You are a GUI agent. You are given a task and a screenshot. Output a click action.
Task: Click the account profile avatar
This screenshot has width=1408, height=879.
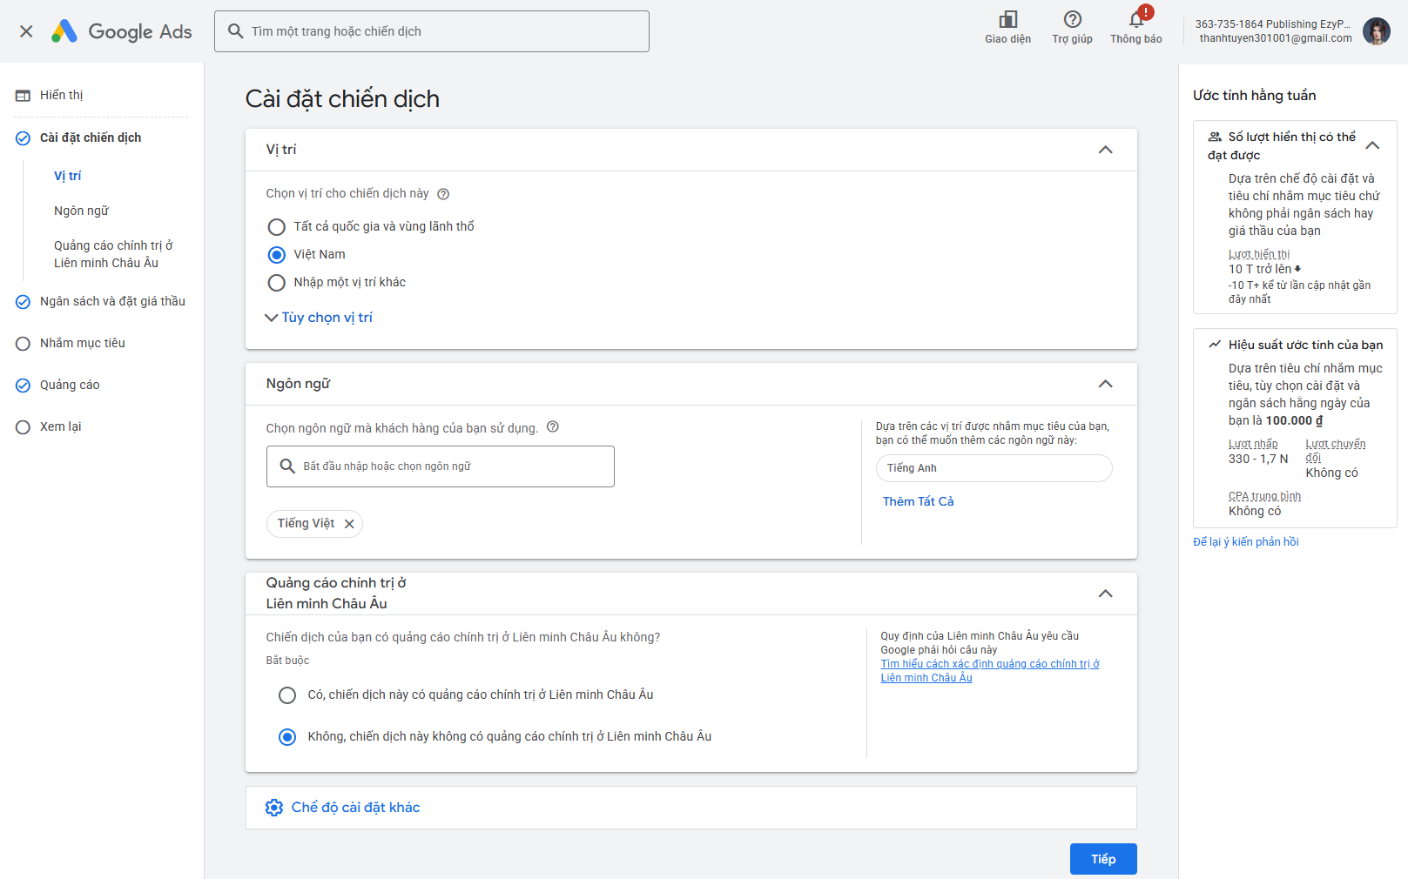1377,31
